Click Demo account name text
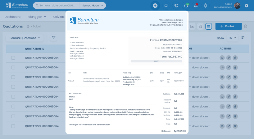 [x=228, y=4]
